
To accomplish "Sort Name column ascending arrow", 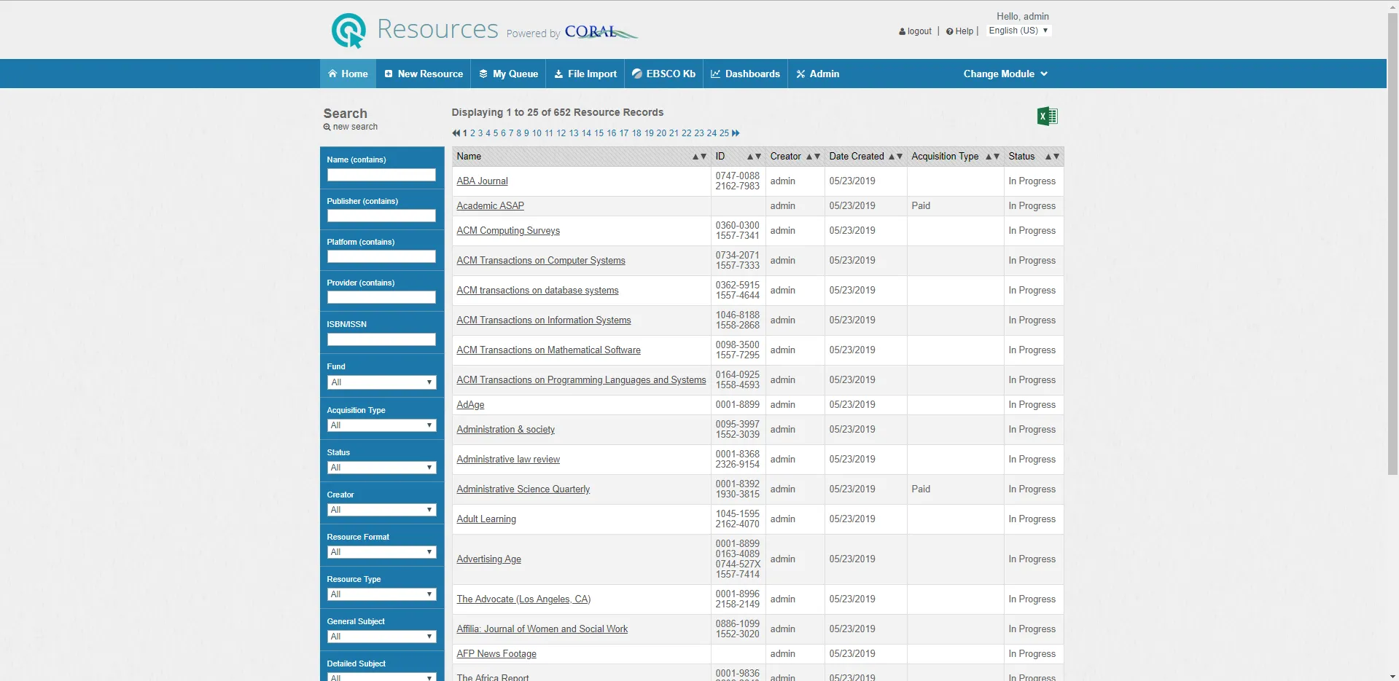I will coord(695,157).
